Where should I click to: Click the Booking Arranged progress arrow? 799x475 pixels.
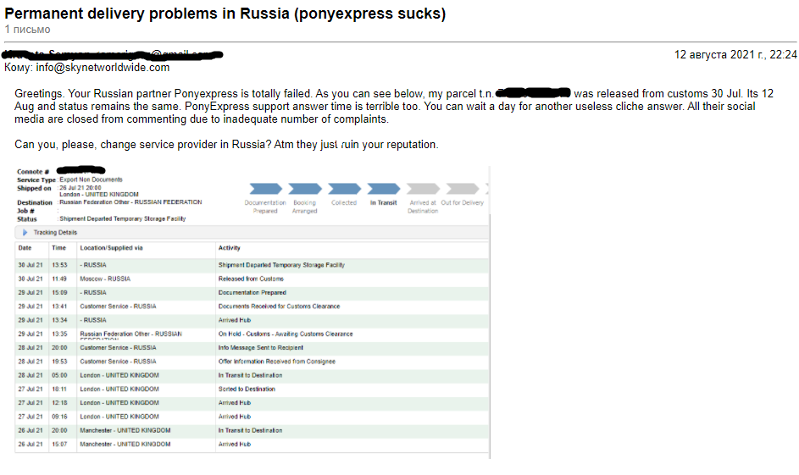click(x=305, y=189)
